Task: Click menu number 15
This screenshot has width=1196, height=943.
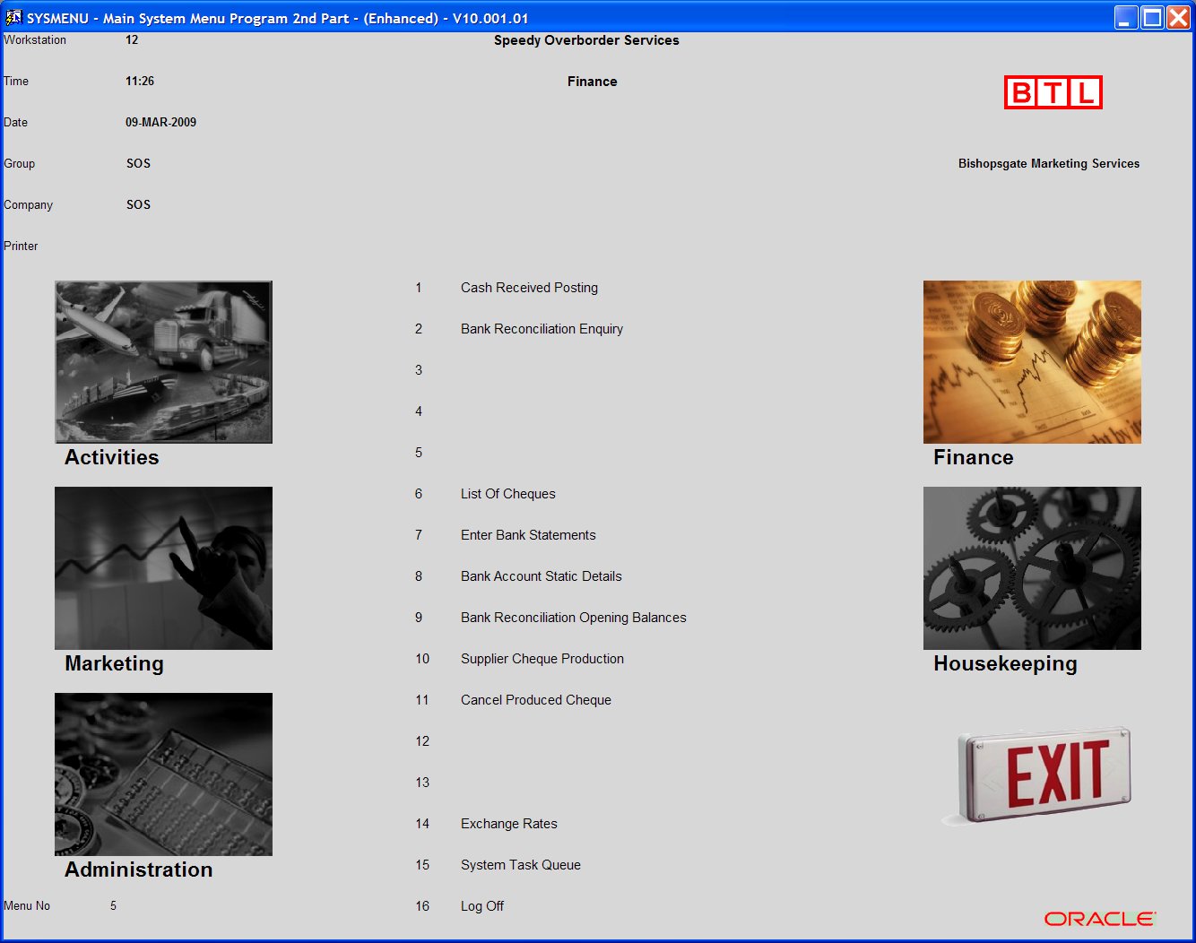Action: 422,865
